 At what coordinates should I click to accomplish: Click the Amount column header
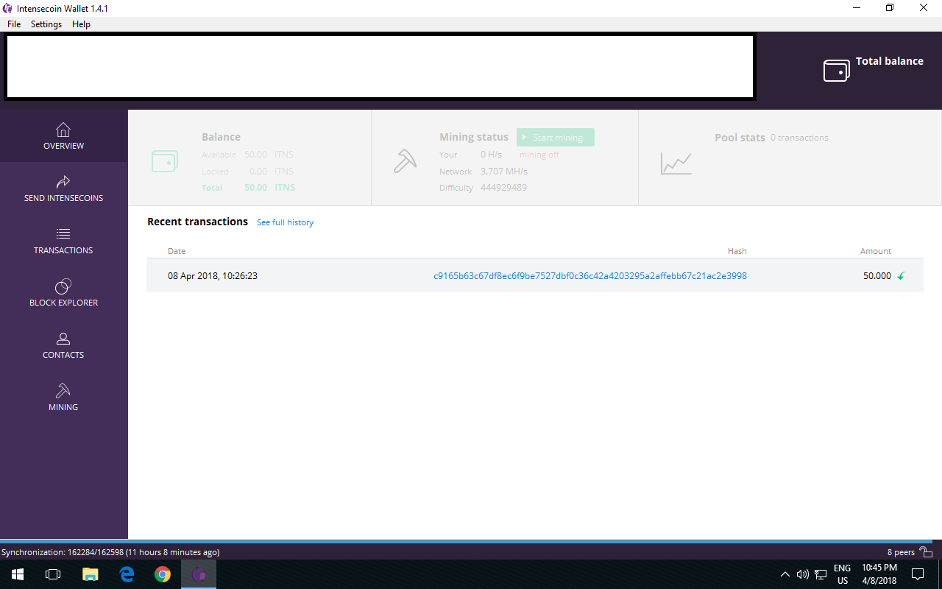tap(876, 251)
